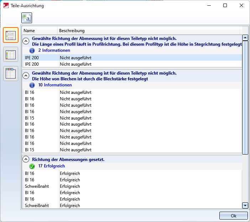This screenshot has height=222, width=250.
Task: Click the blue info icon next to 10 Informationen
Action: coord(32,85)
